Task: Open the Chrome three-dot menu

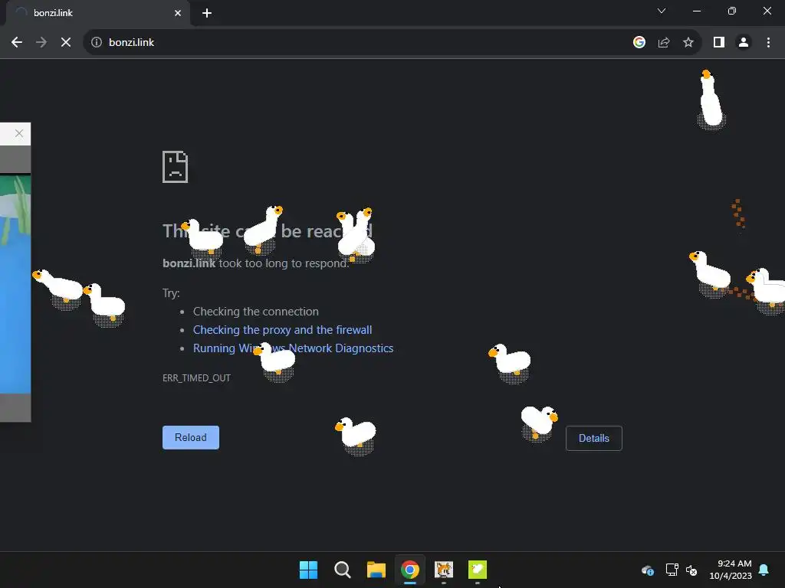Action: [x=768, y=43]
